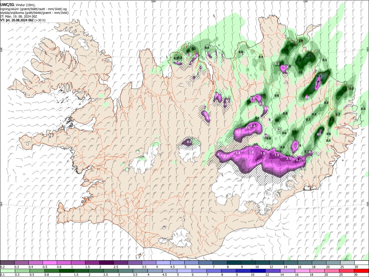Click the '2.0' rain value near east fjords
369x277 pixels.
332,119
